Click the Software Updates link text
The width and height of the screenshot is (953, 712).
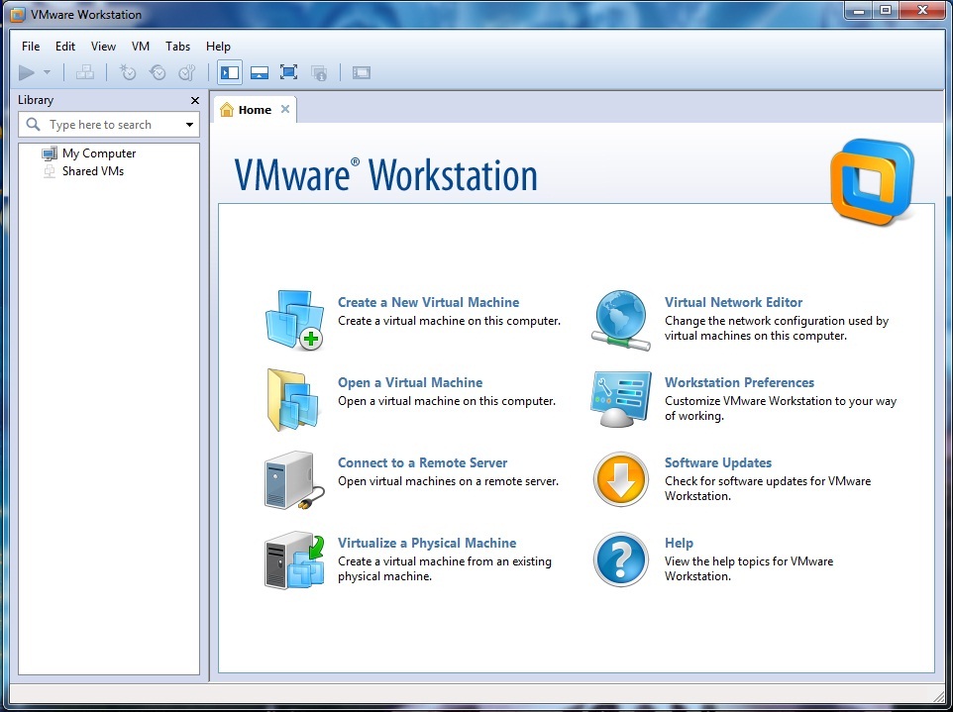[717, 462]
